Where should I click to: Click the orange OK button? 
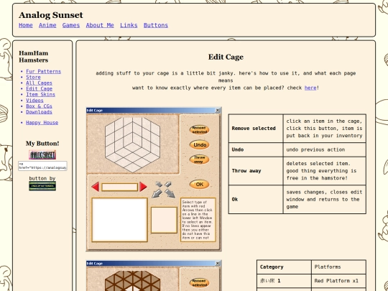[200, 185]
